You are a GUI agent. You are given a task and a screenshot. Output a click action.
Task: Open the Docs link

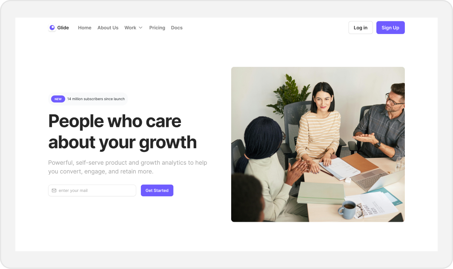[177, 28]
